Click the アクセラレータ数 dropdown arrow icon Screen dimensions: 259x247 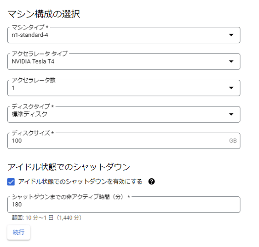pos(231,88)
